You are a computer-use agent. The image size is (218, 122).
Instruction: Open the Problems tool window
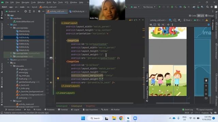tap(49, 109)
